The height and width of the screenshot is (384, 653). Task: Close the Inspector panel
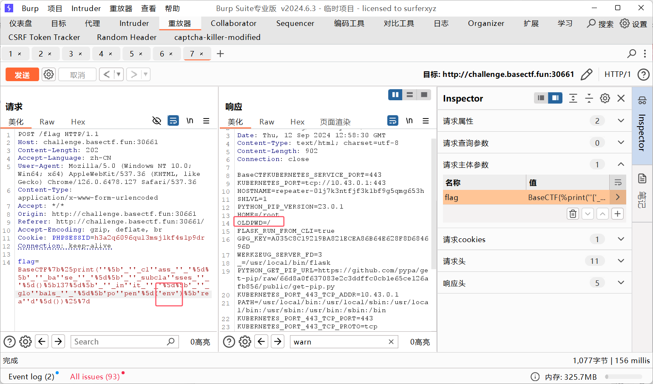[621, 98]
